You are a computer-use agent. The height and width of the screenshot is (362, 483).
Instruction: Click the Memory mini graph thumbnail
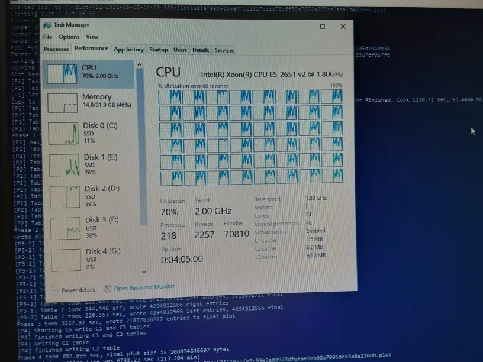tap(63, 103)
